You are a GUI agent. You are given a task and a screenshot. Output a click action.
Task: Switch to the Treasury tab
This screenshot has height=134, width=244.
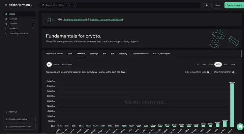123,54
